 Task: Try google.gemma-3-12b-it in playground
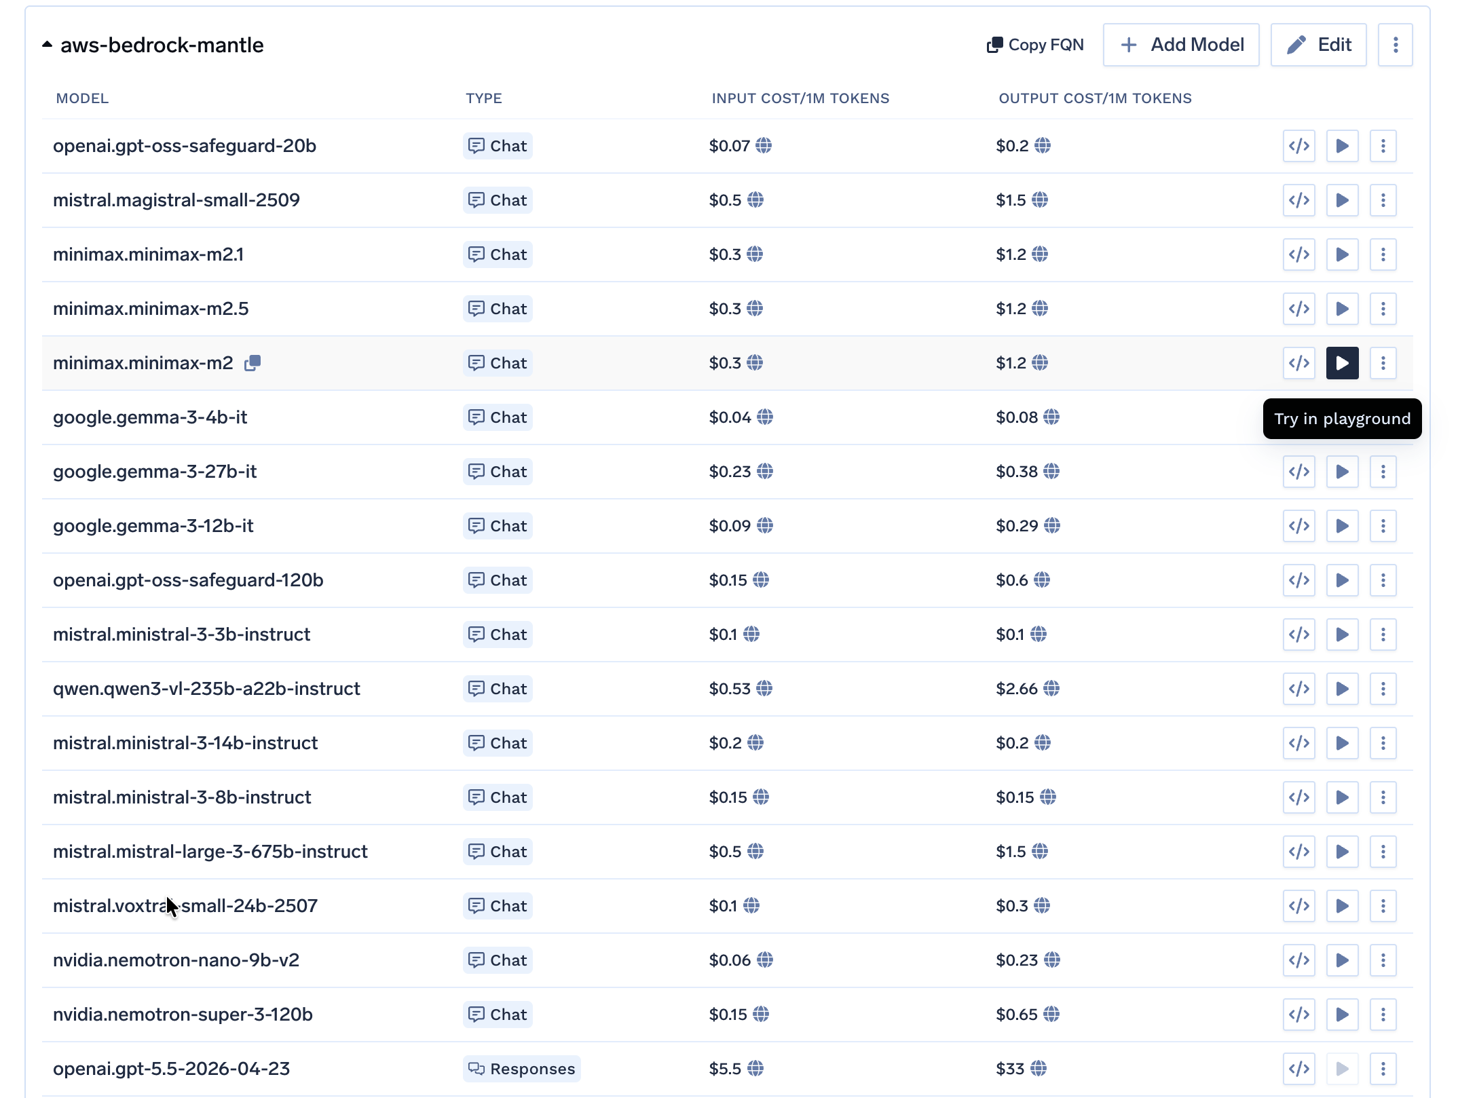pos(1342,526)
